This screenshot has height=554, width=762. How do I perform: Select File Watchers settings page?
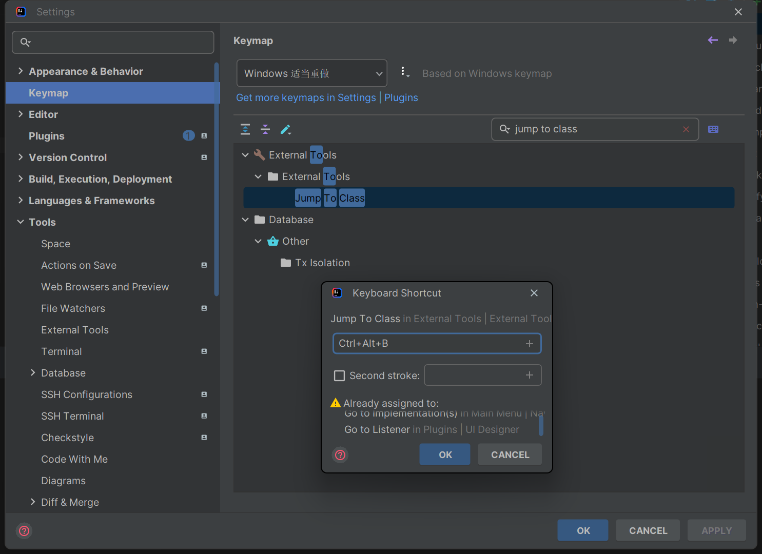(x=73, y=308)
